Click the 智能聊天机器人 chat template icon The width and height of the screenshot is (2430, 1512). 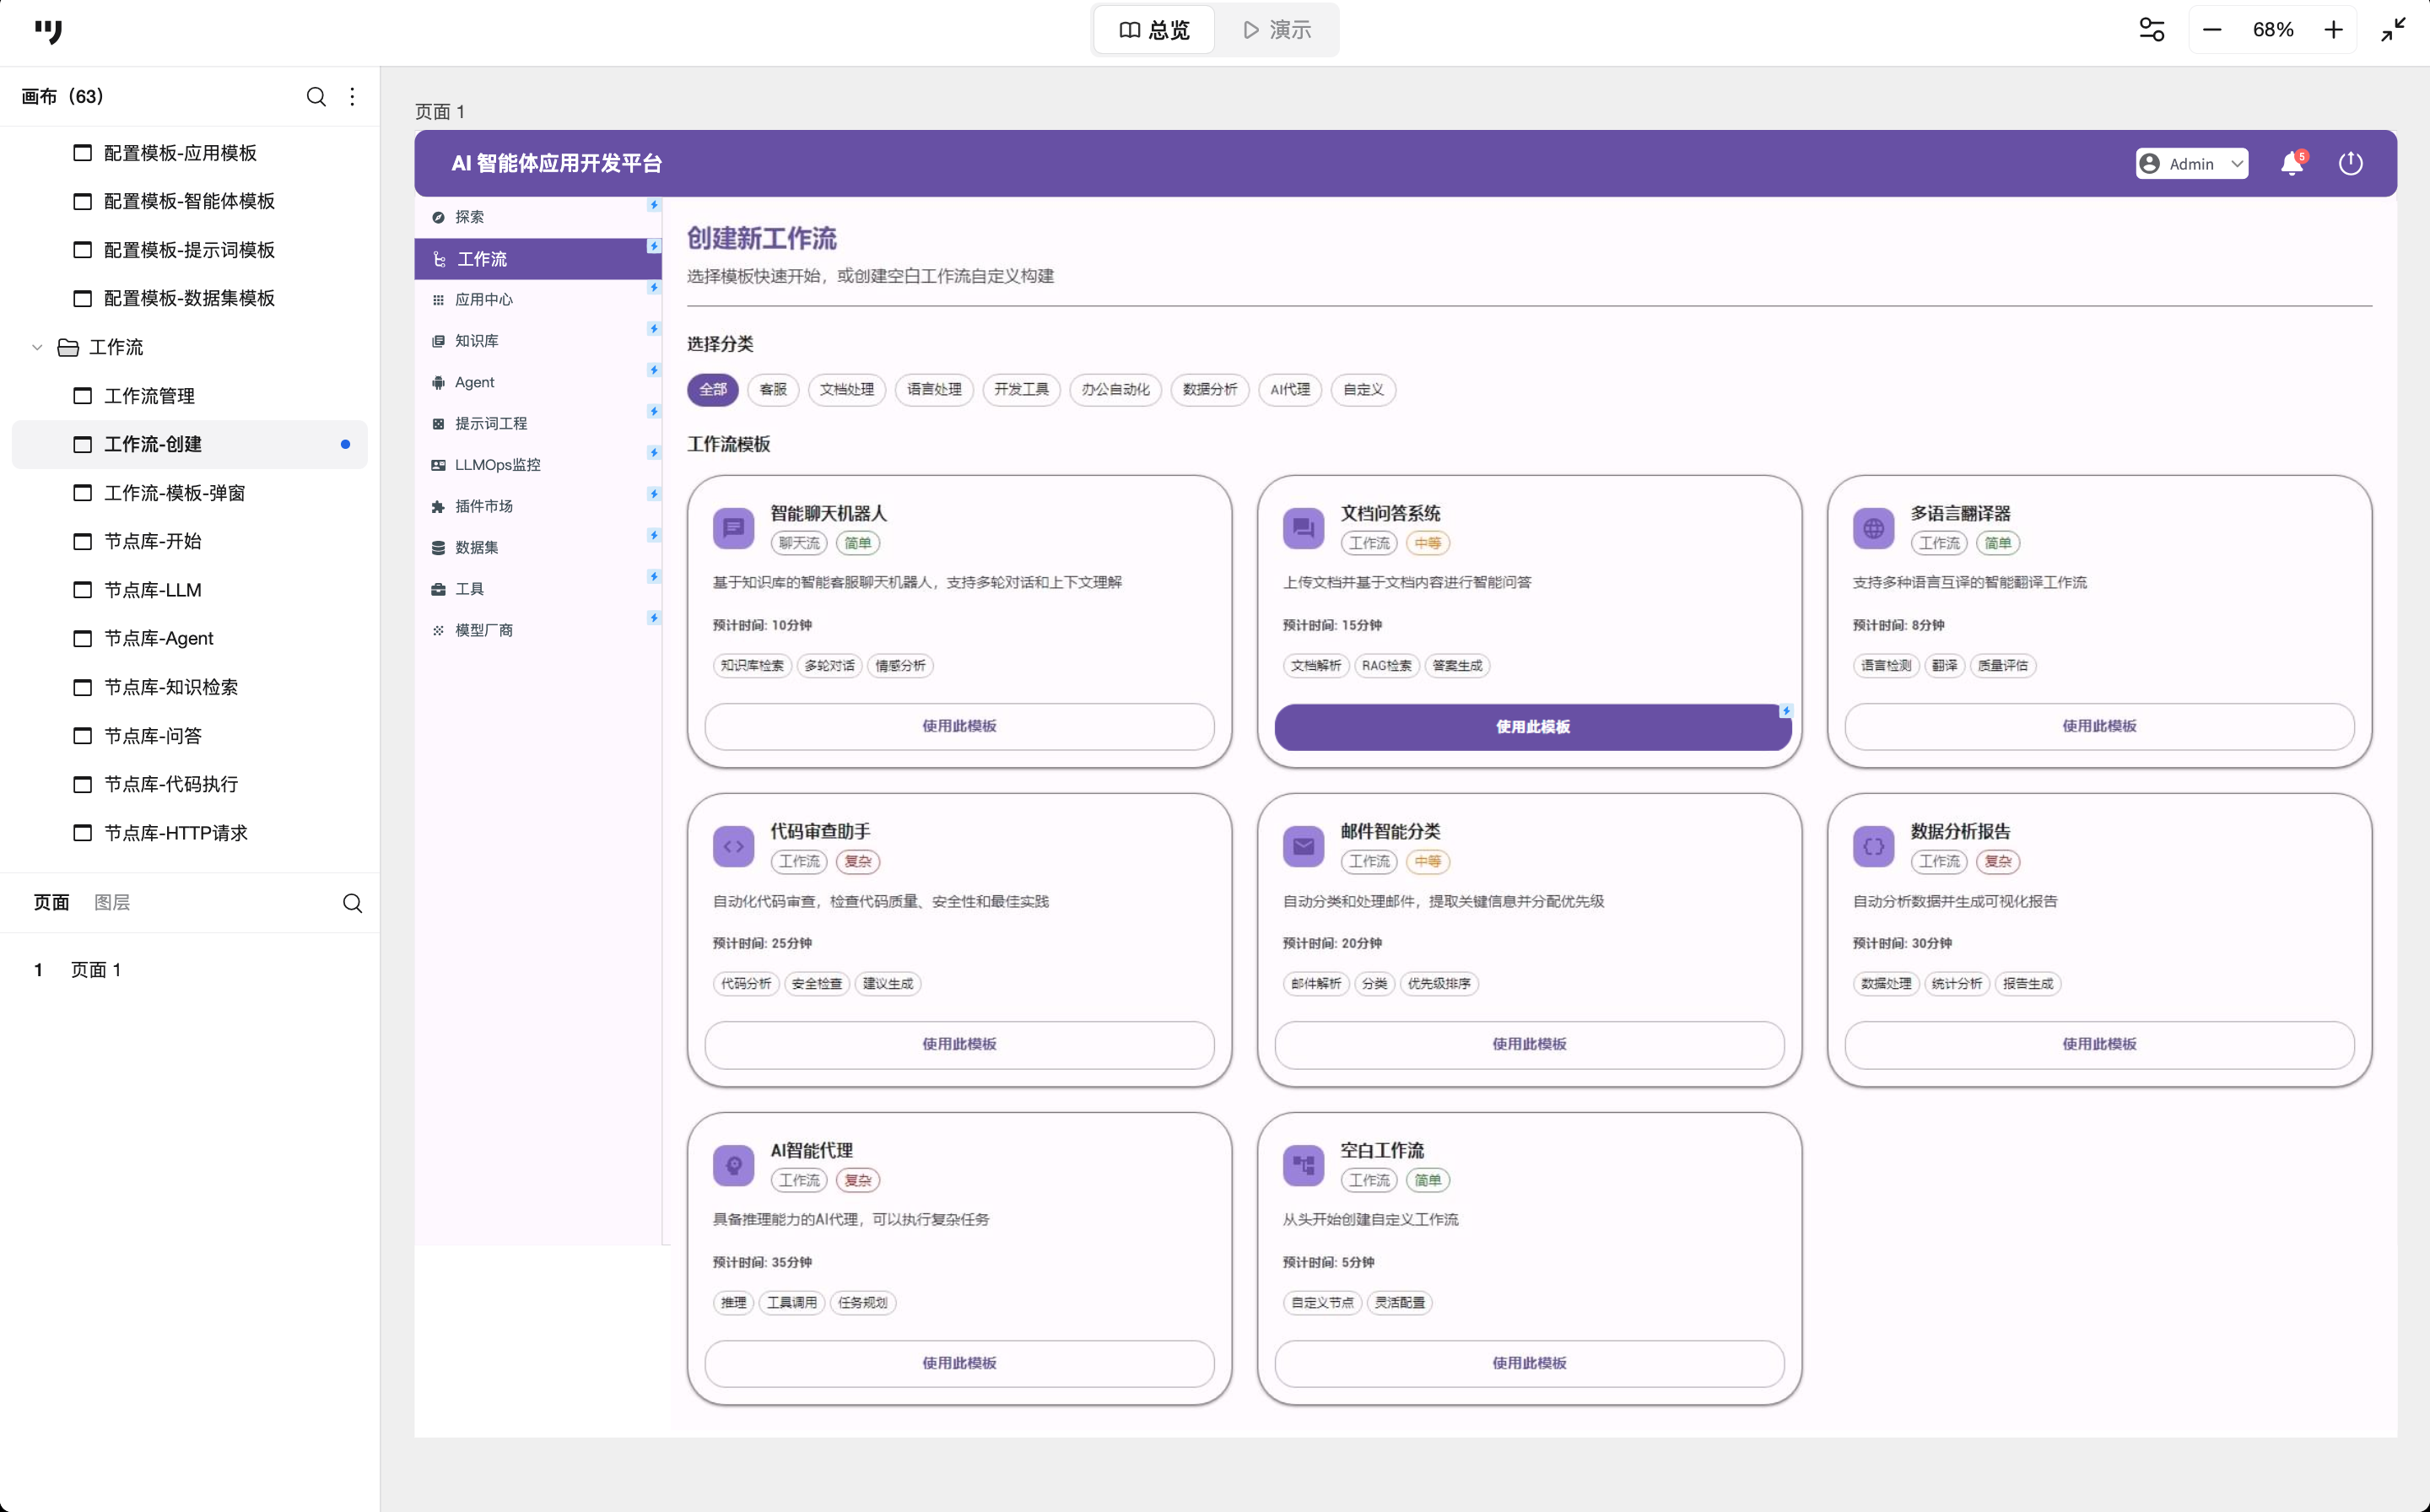point(733,528)
